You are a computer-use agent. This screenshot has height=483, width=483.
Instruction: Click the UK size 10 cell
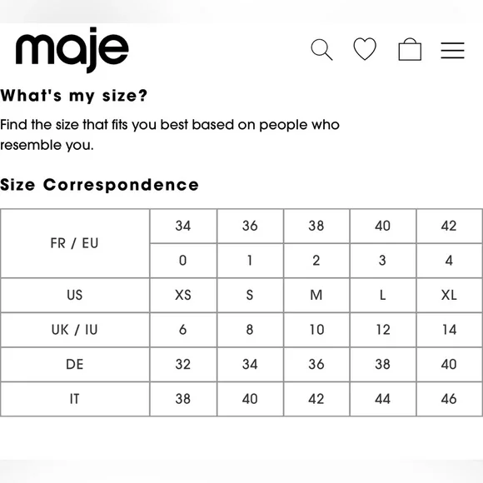pos(316,330)
